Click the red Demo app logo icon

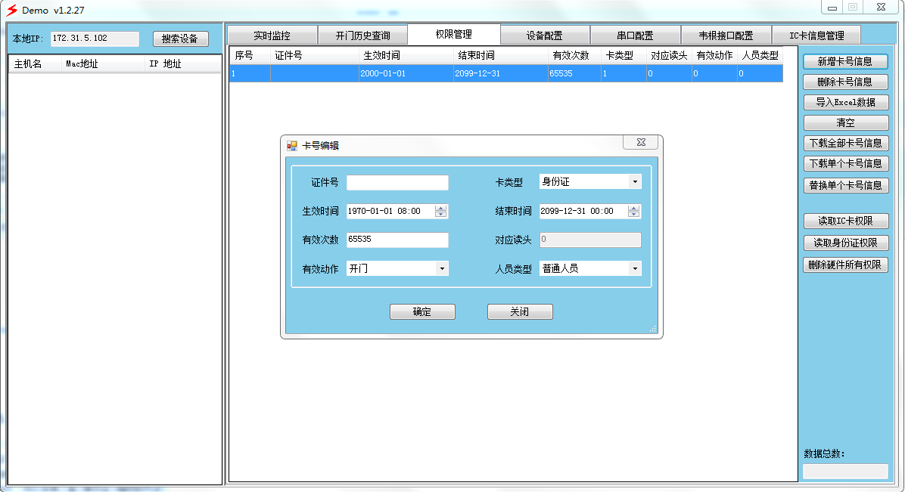[x=12, y=10]
